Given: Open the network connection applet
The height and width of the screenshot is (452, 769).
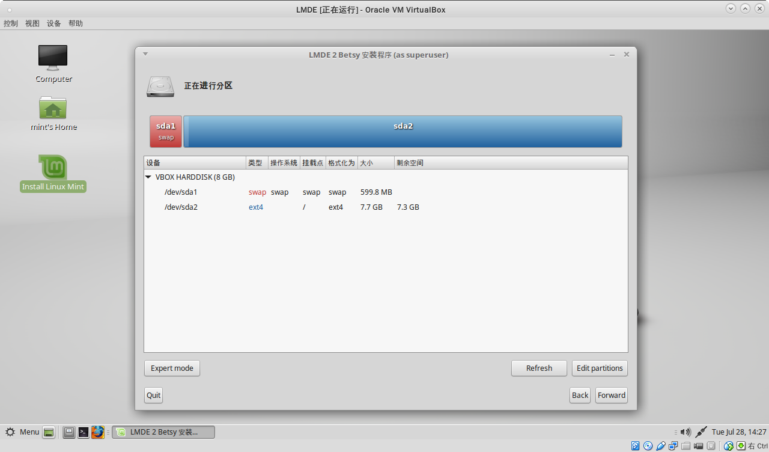Looking at the screenshot, I should 701,432.
